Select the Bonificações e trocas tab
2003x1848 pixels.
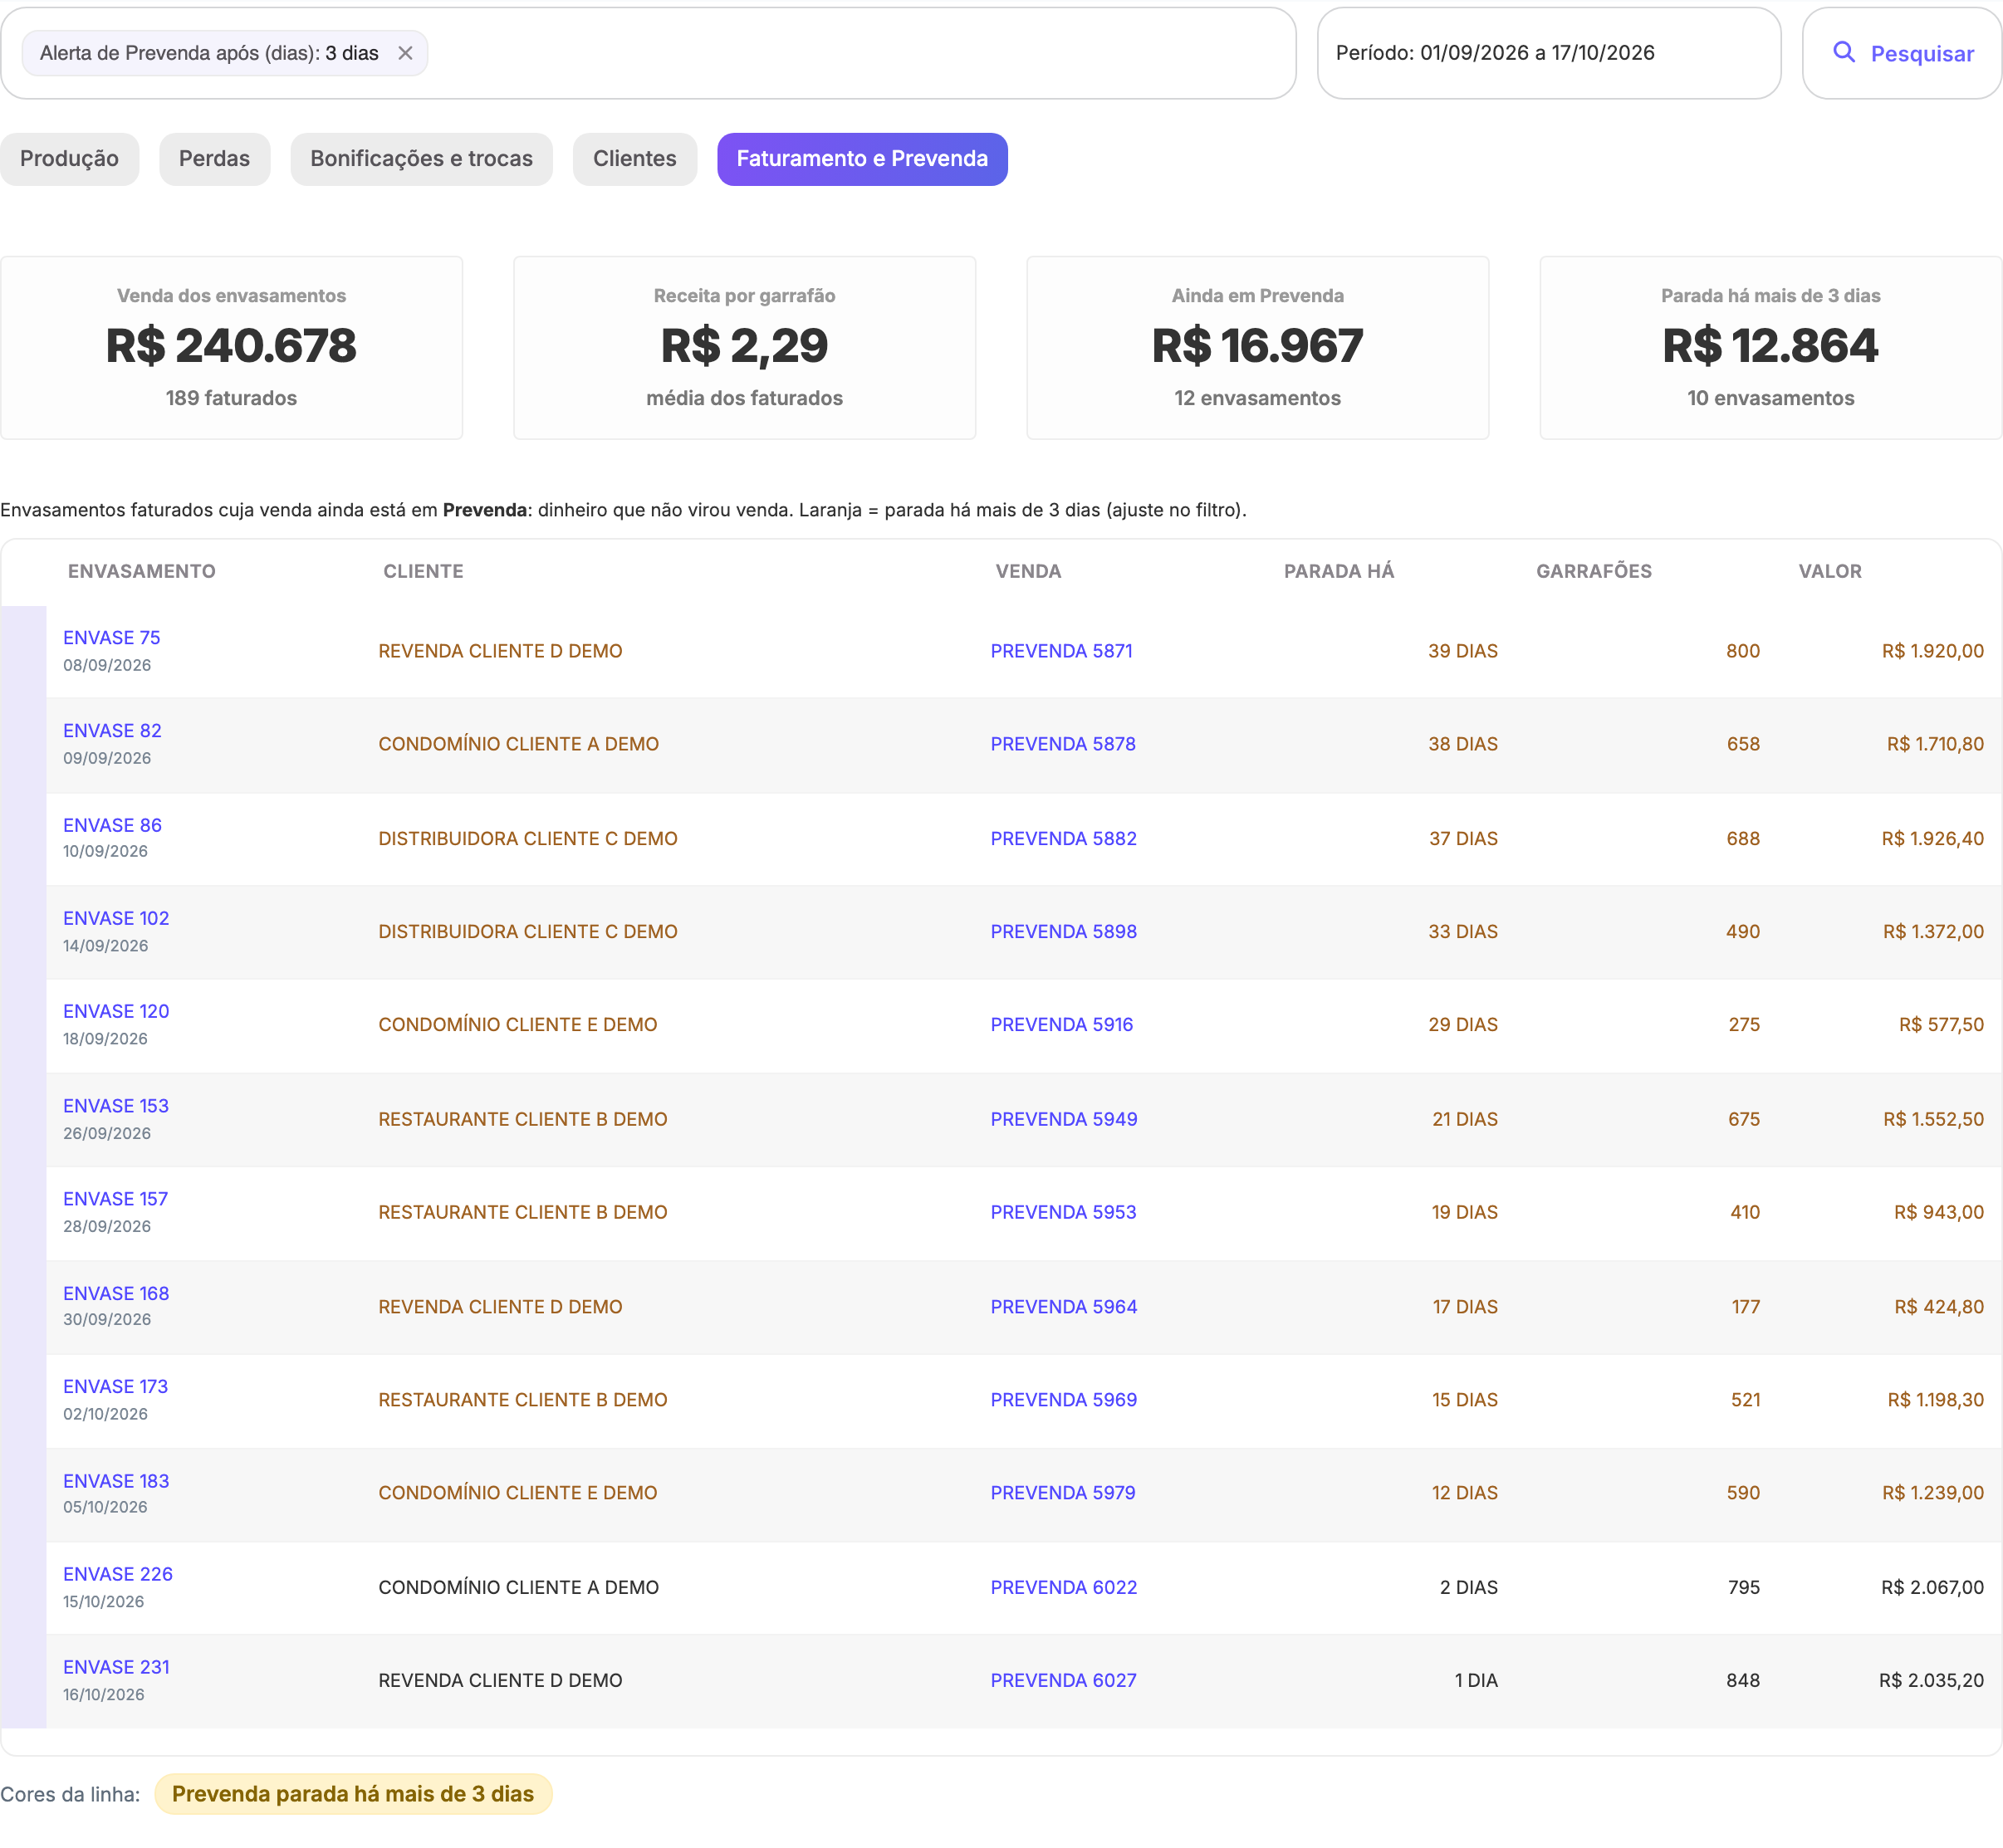click(x=421, y=159)
